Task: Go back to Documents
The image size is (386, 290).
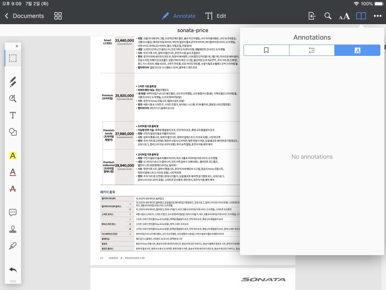Action: (24, 16)
